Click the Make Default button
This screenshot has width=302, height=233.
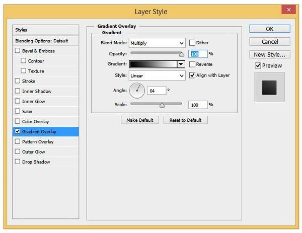point(140,120)
